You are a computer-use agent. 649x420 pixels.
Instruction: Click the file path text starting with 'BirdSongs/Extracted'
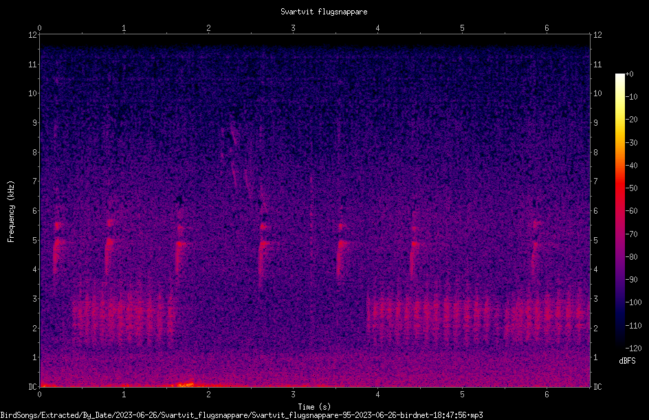point(242,415)
